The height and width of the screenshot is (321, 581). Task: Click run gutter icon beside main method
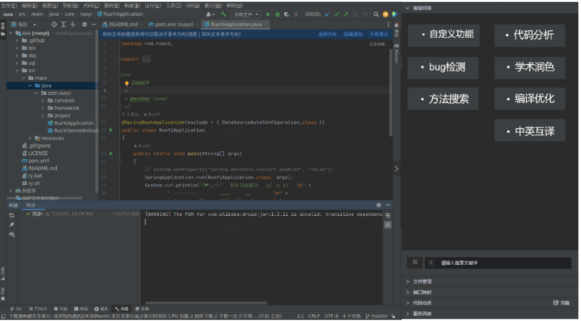[x=110, y=153]
